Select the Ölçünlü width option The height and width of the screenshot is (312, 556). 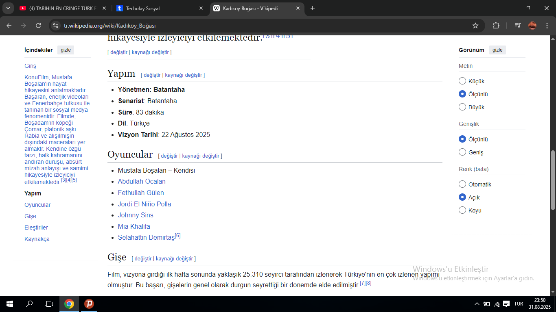(462, 139)
